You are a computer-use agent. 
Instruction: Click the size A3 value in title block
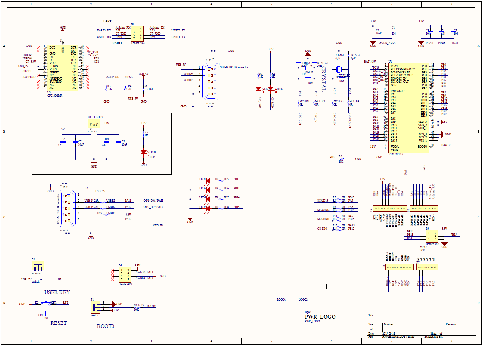click(x=371, y=329)
